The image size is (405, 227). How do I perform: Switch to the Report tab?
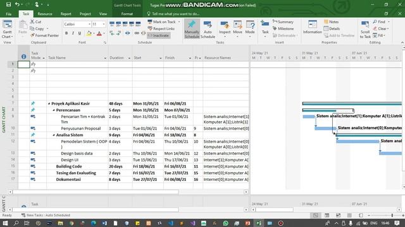coord(66,14)
